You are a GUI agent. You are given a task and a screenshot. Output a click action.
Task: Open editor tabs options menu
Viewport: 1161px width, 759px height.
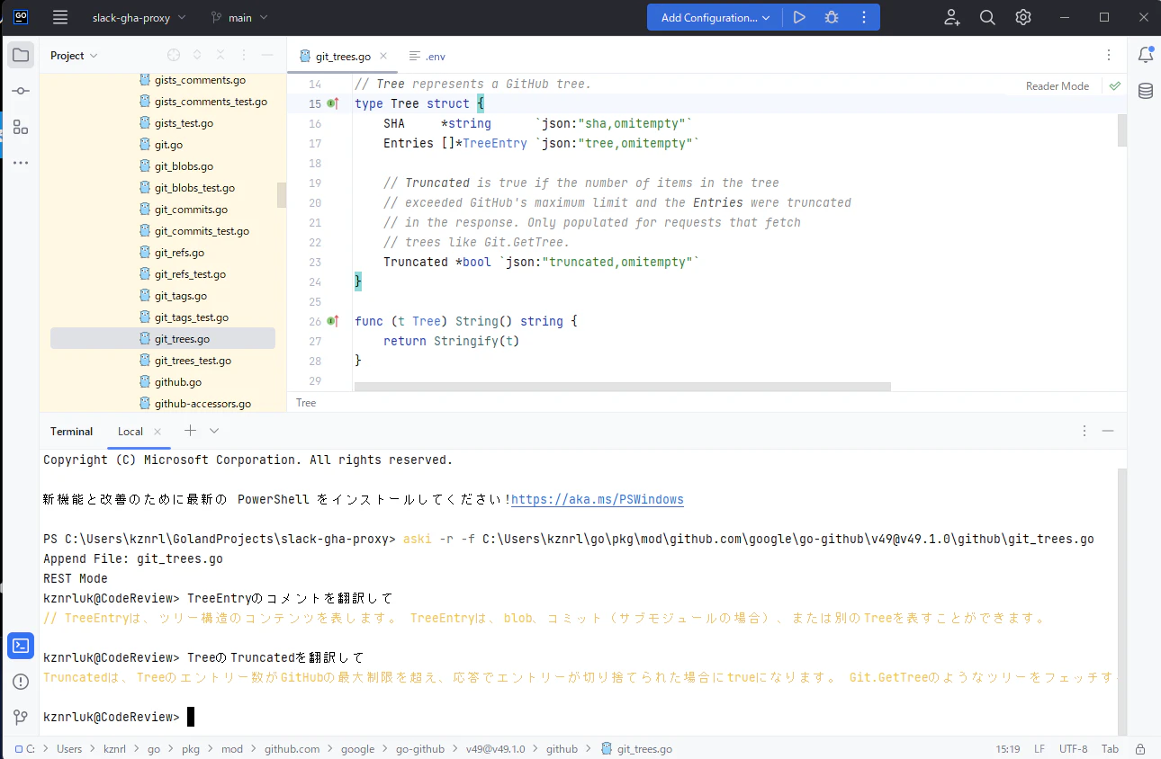tap(1109, 56)
